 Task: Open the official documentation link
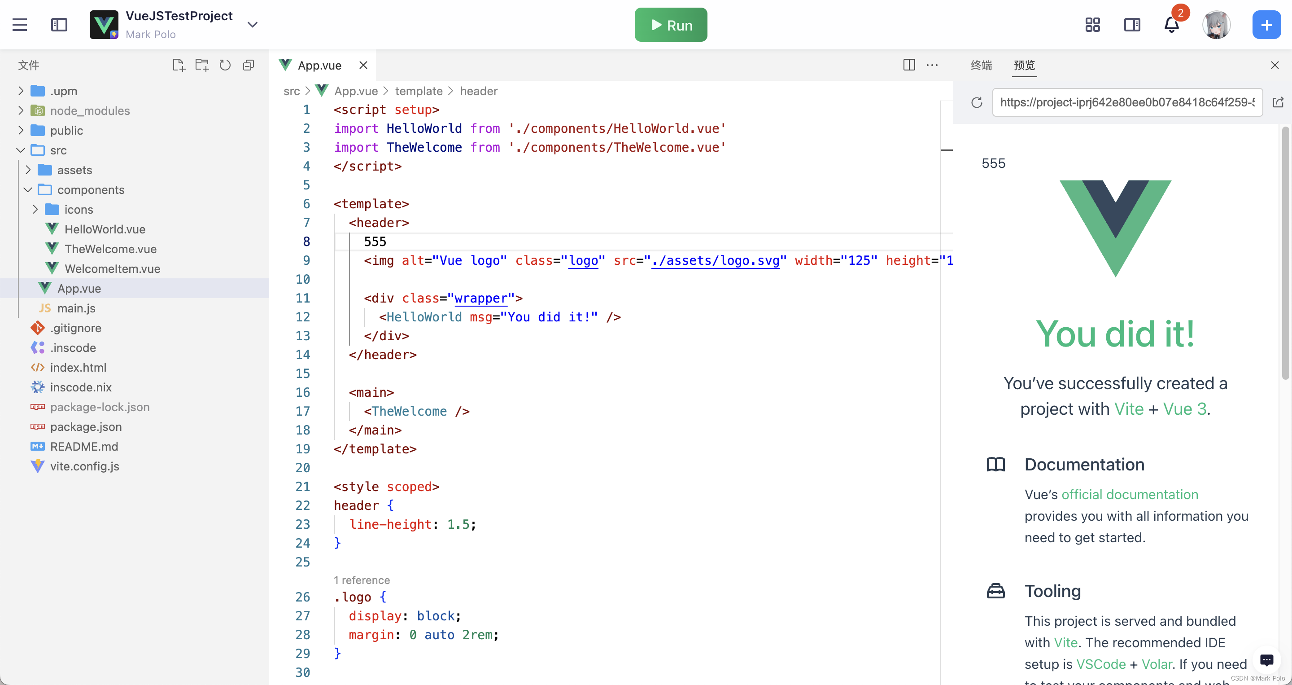coord(1130,494)
